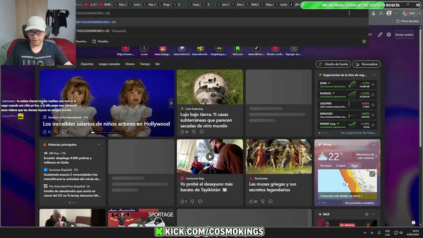Dislike the Las musas griegas article
The height and width of the screenshot is (238, 423).
[x=262, y=201]
